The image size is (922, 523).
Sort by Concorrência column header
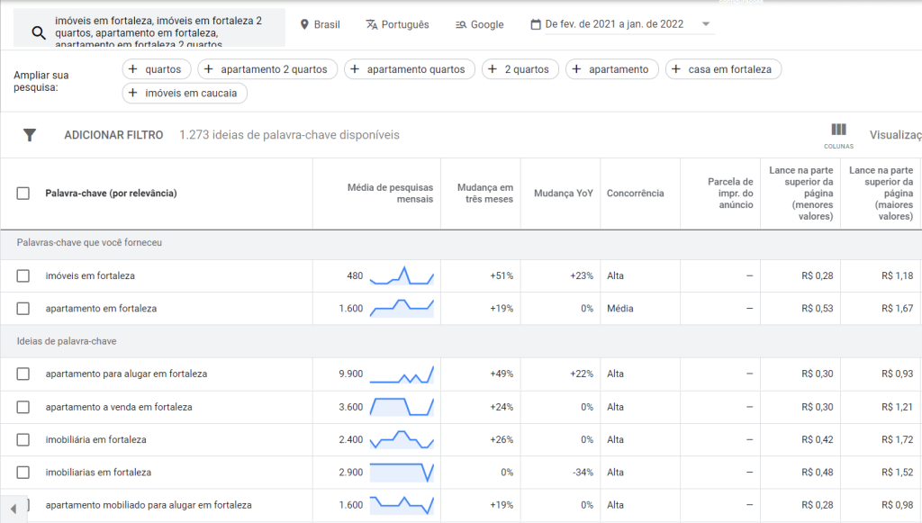[635, 194]
